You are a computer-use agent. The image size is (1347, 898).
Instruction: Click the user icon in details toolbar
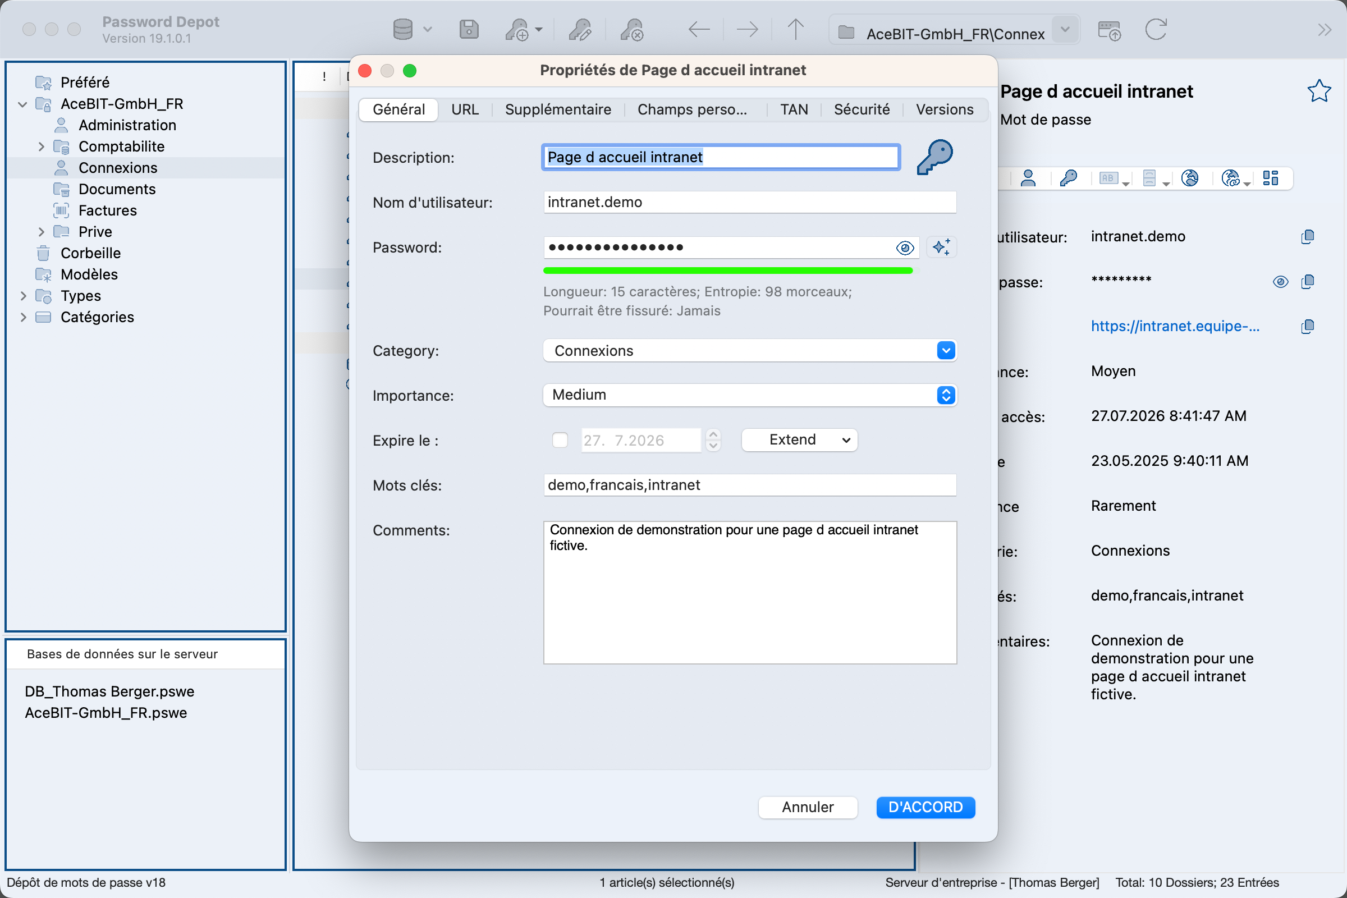click(x=1028, y=178)
